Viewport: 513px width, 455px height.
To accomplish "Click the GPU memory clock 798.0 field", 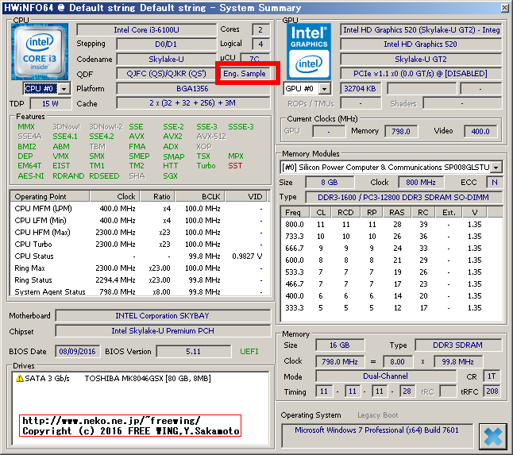I will click(x=401, y=131).
